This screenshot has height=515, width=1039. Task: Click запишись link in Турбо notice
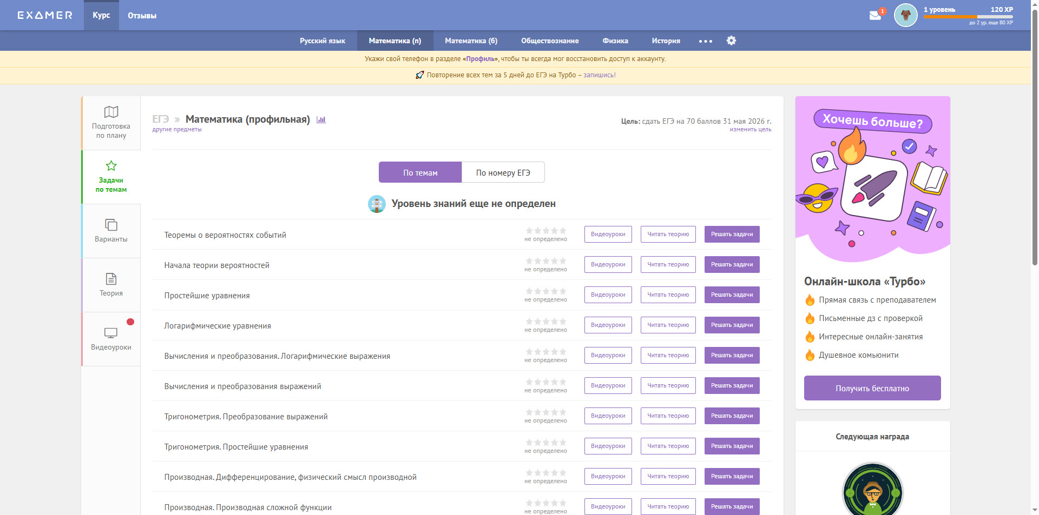click(600, 75)
